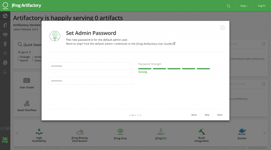Open the User Guide book icon
The width and height of the screenshot is (271, 150).
coord(27,81)
